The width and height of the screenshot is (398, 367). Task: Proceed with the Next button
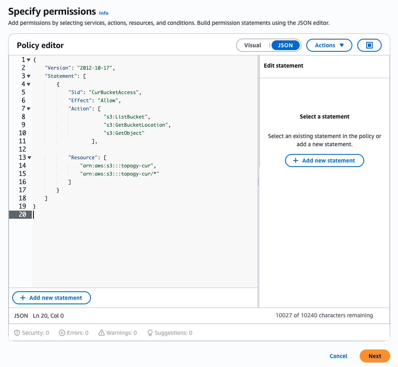(x=375, y=356)
